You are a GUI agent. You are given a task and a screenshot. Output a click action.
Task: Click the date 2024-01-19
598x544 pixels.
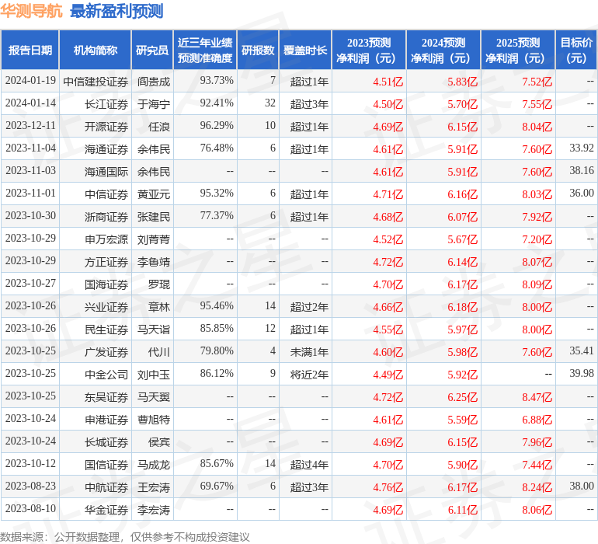point(30,81)
